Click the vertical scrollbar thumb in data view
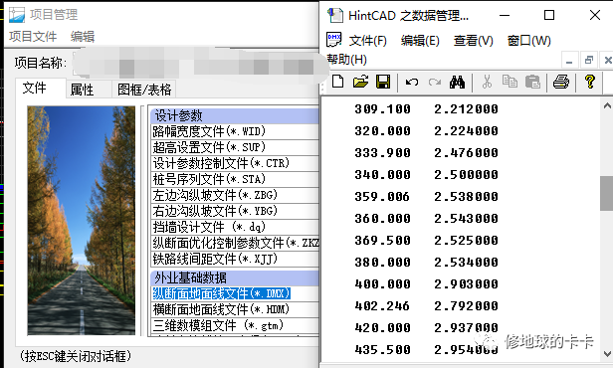Screen dimensions: 613x368 [607, 194]
